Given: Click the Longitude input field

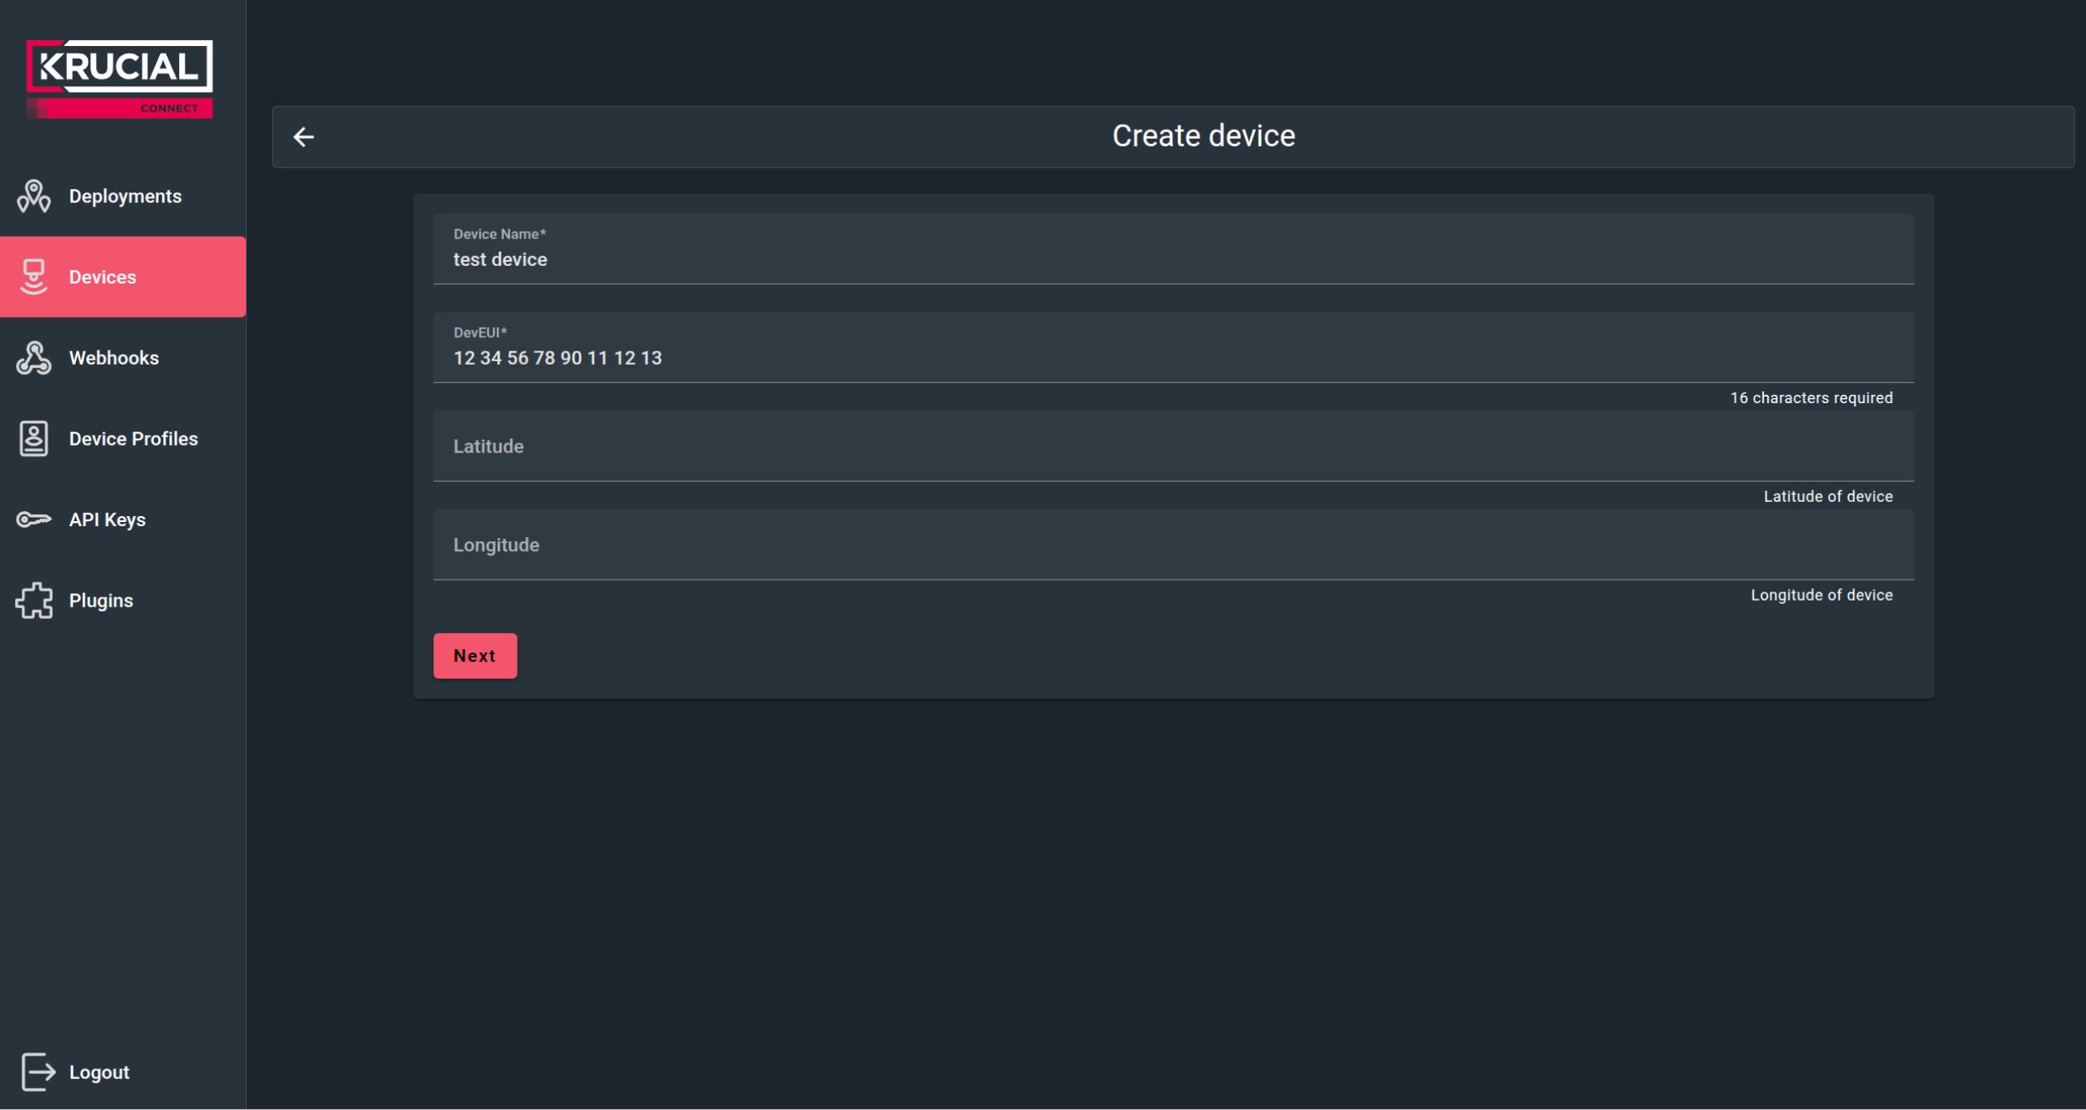Looking at the screenshot, I should (1171, 545).
